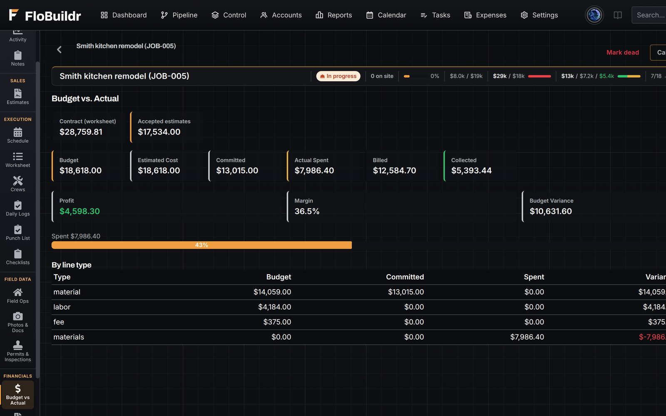Open Daily Logs in sidebar

17,208
